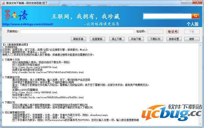
Task: Click the orange search magnifier icon
Action: [x=195, y=16]
